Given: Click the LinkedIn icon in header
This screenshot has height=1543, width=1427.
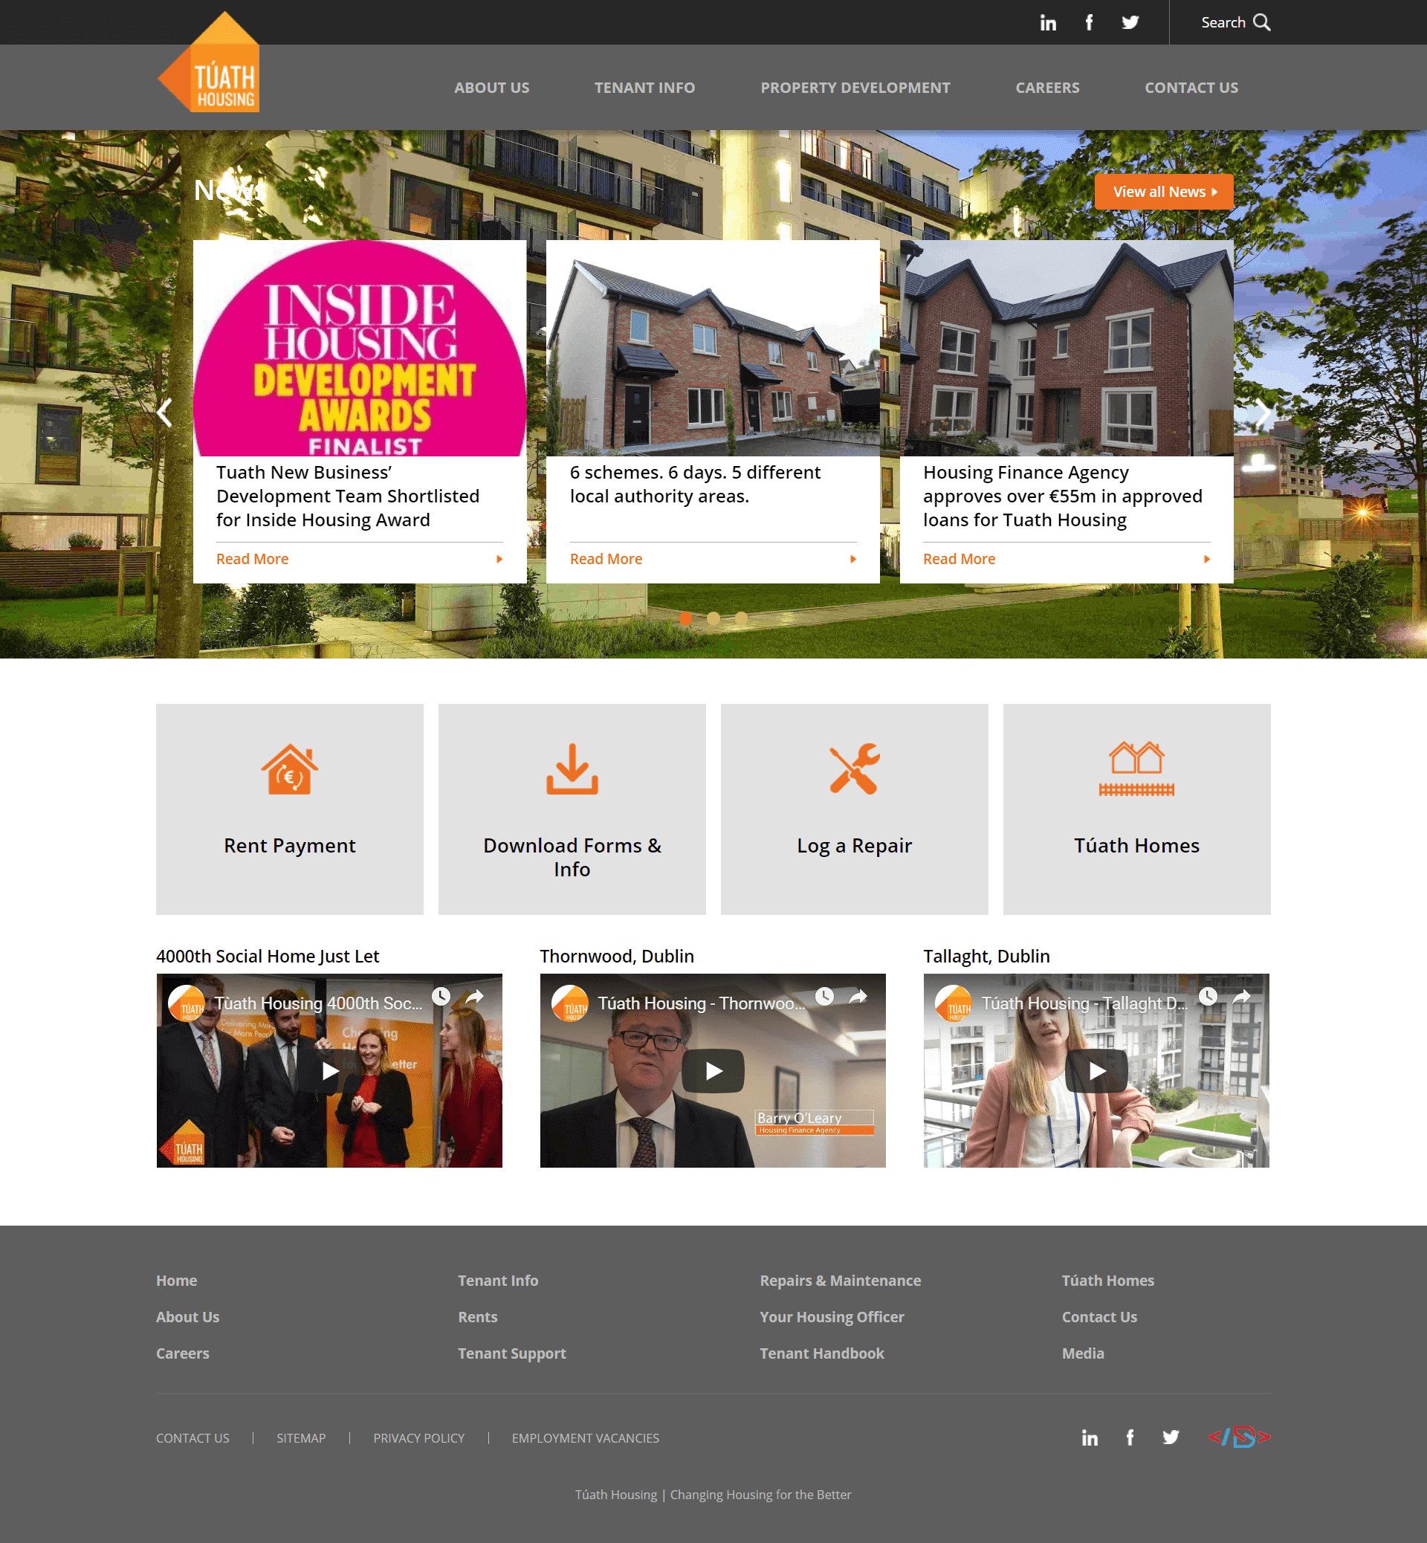Looking at the screenshot, I should click(x=1046, y=22).
